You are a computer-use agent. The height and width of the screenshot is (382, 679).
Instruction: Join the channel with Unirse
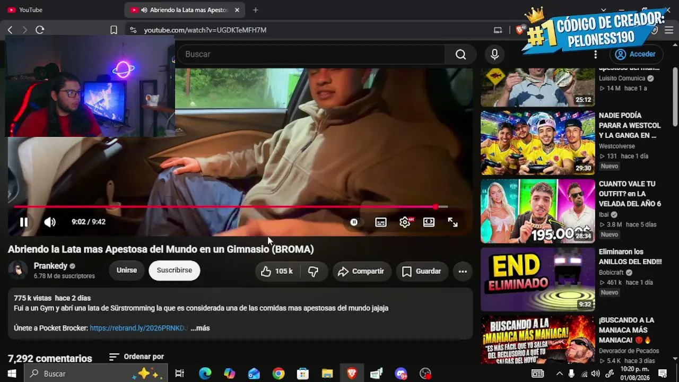click(x=127, y=270)
